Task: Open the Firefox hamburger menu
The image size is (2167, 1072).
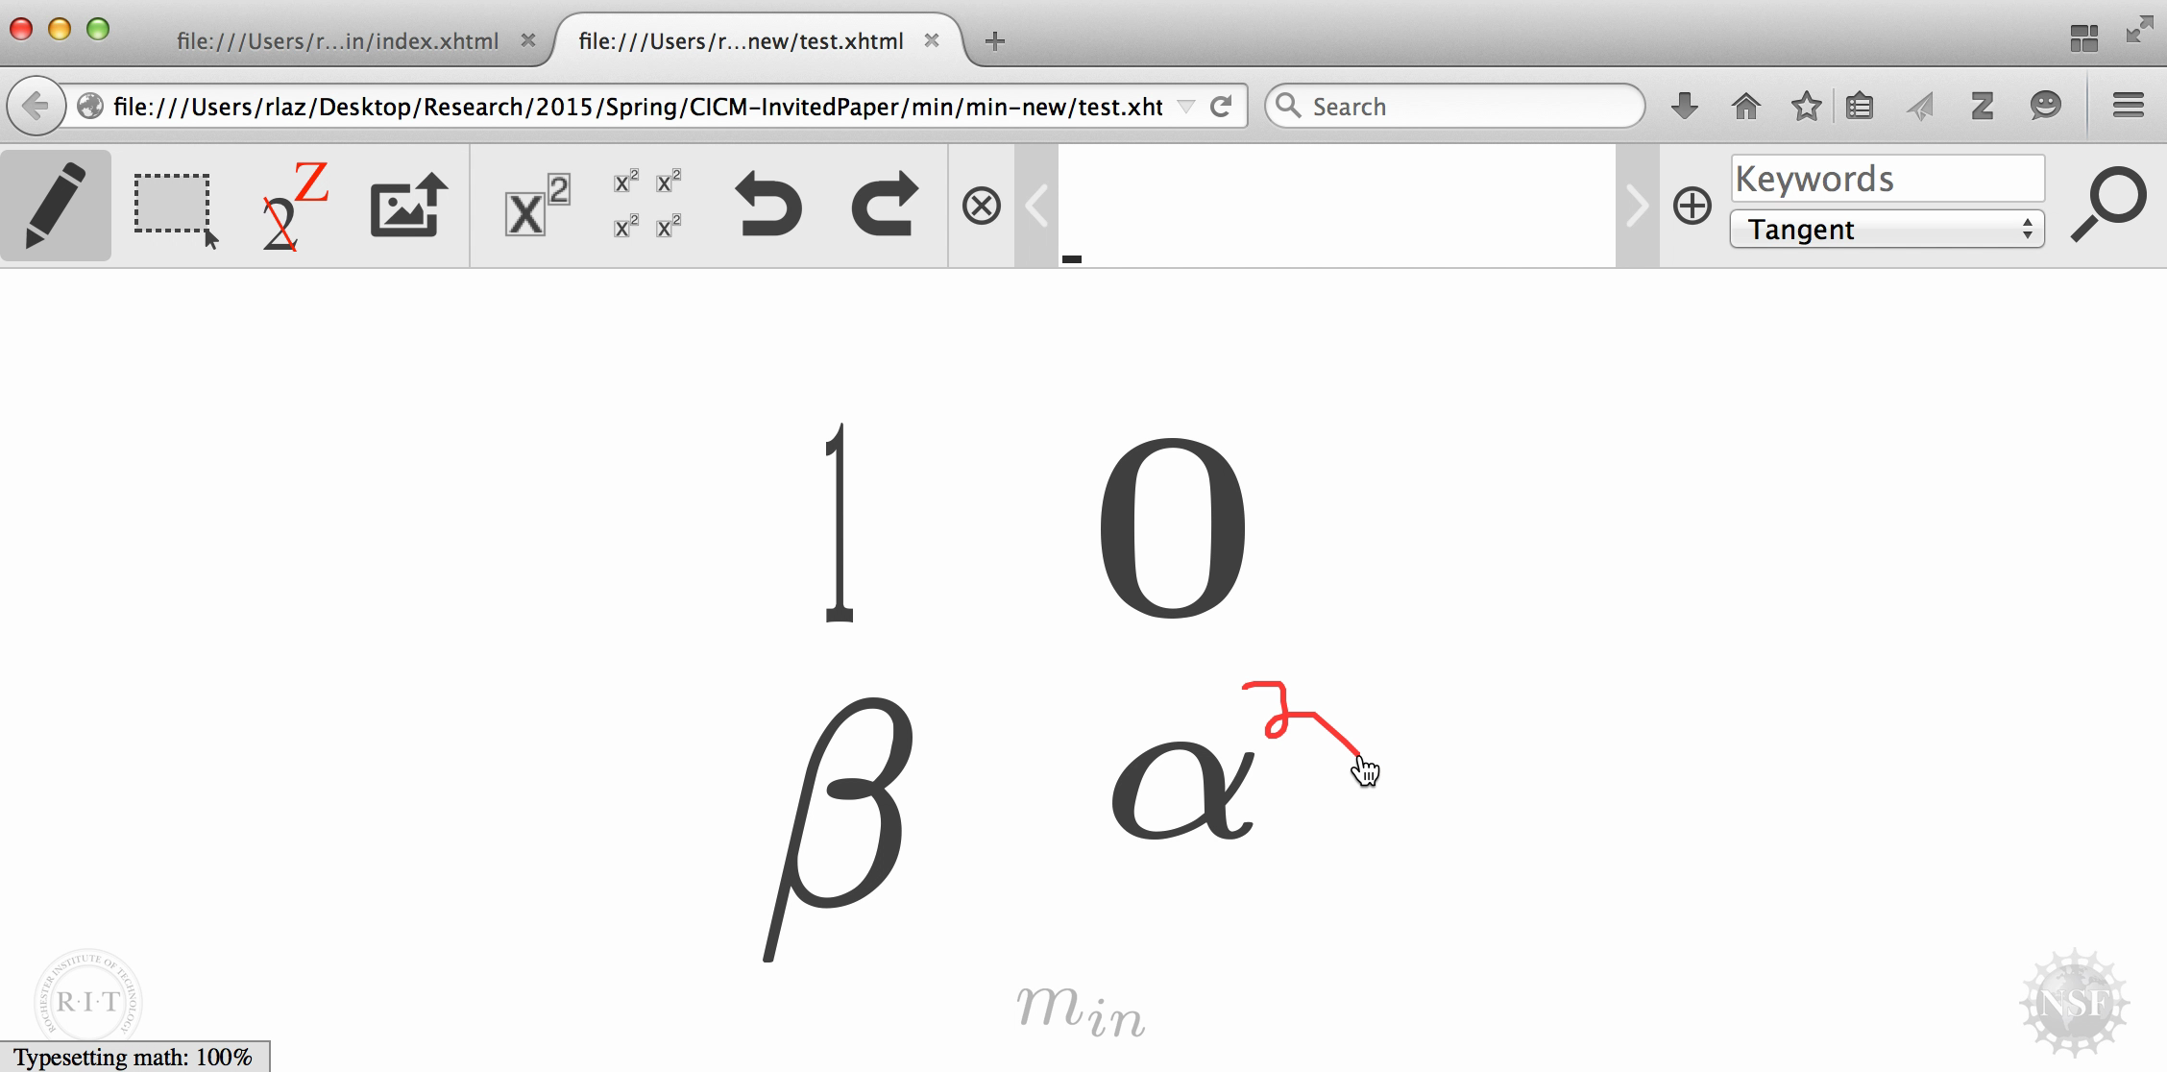Action: pos(2128,106)
